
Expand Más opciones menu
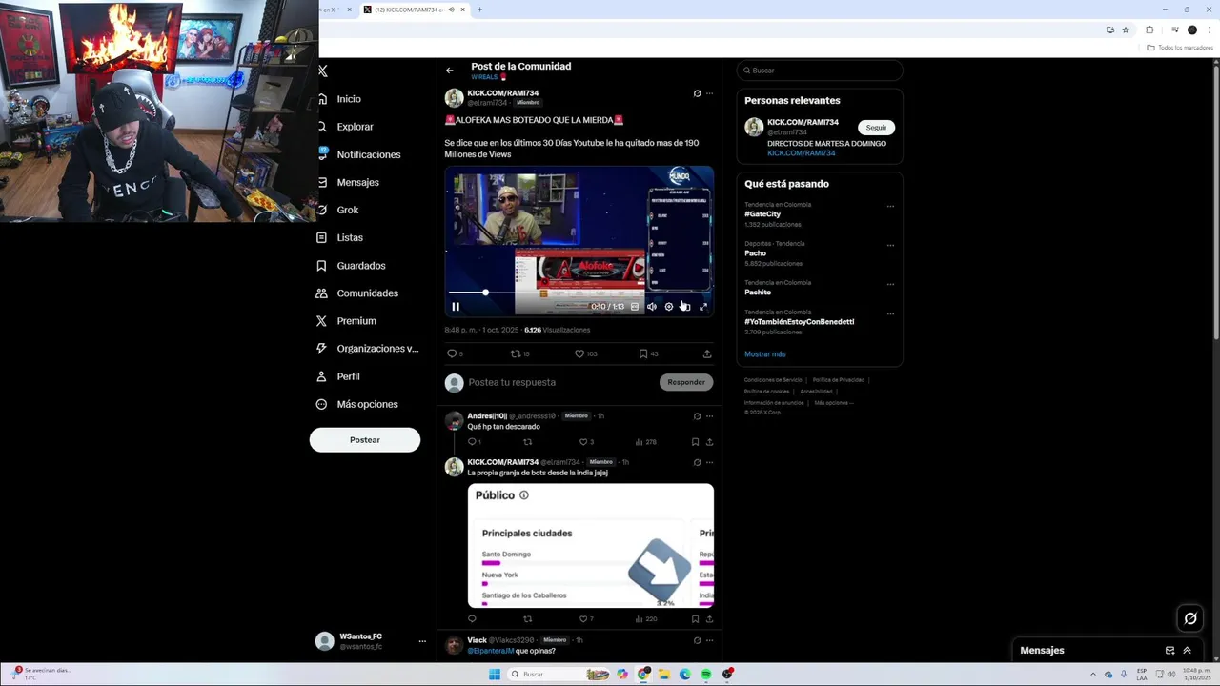pyautogui.click(x=358, y=404)
